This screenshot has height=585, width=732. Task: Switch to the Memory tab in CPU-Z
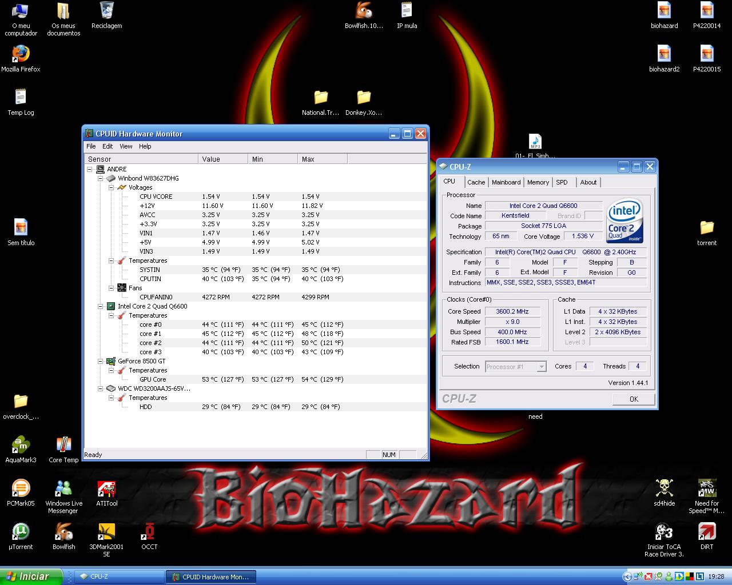tap(538, 182)
